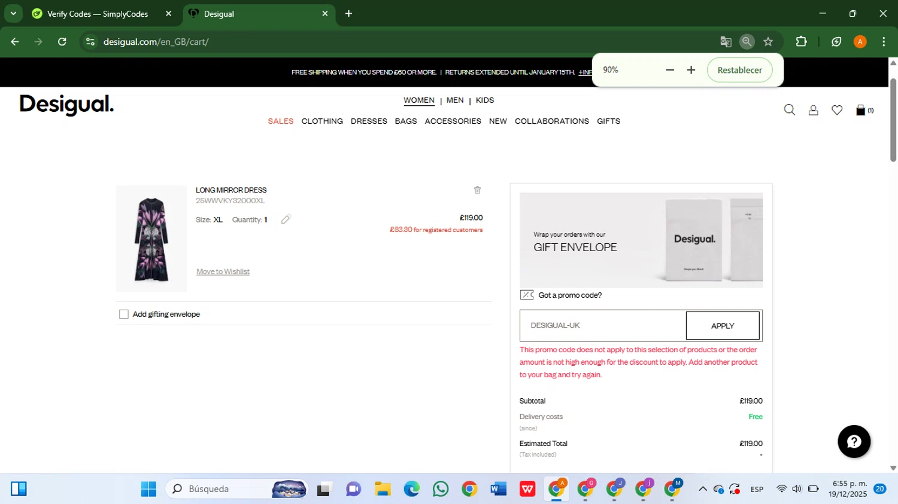Screen dimensions: 898x504
Task: Open Windows Start button
Action: point(148,489)
